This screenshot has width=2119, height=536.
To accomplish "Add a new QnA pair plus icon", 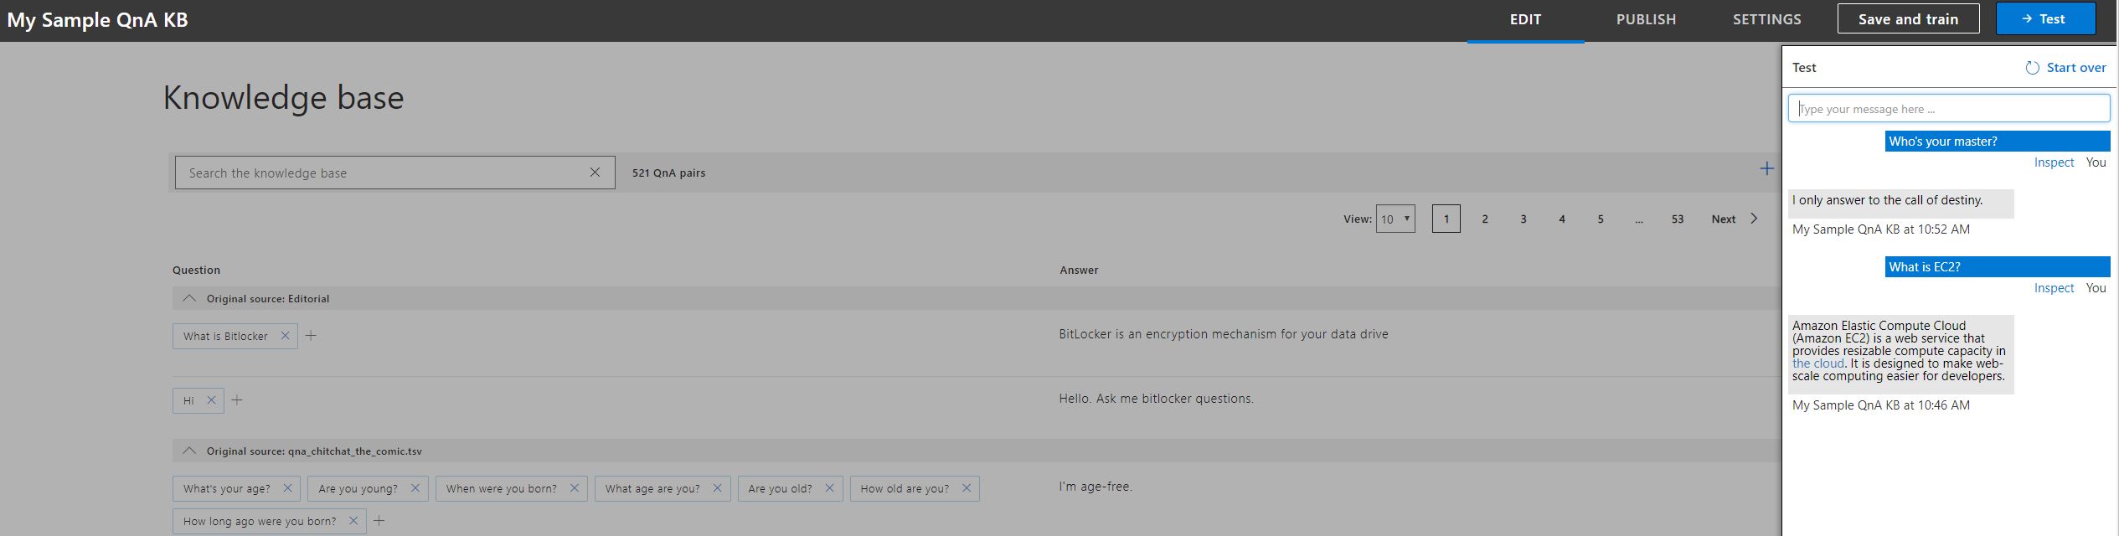I will (1766, 169).
